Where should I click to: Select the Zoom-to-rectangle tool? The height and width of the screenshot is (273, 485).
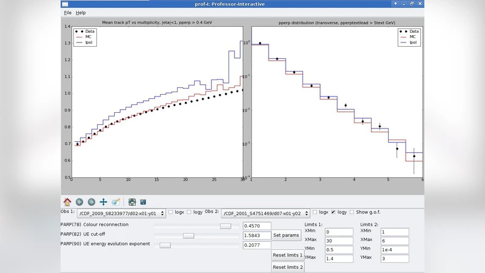coord(116,202)
